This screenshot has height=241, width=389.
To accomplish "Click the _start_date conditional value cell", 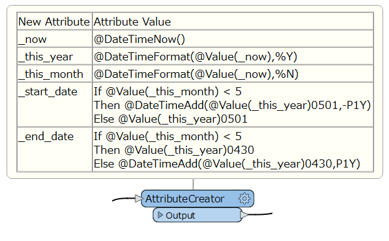I will (x=233, y=105).
